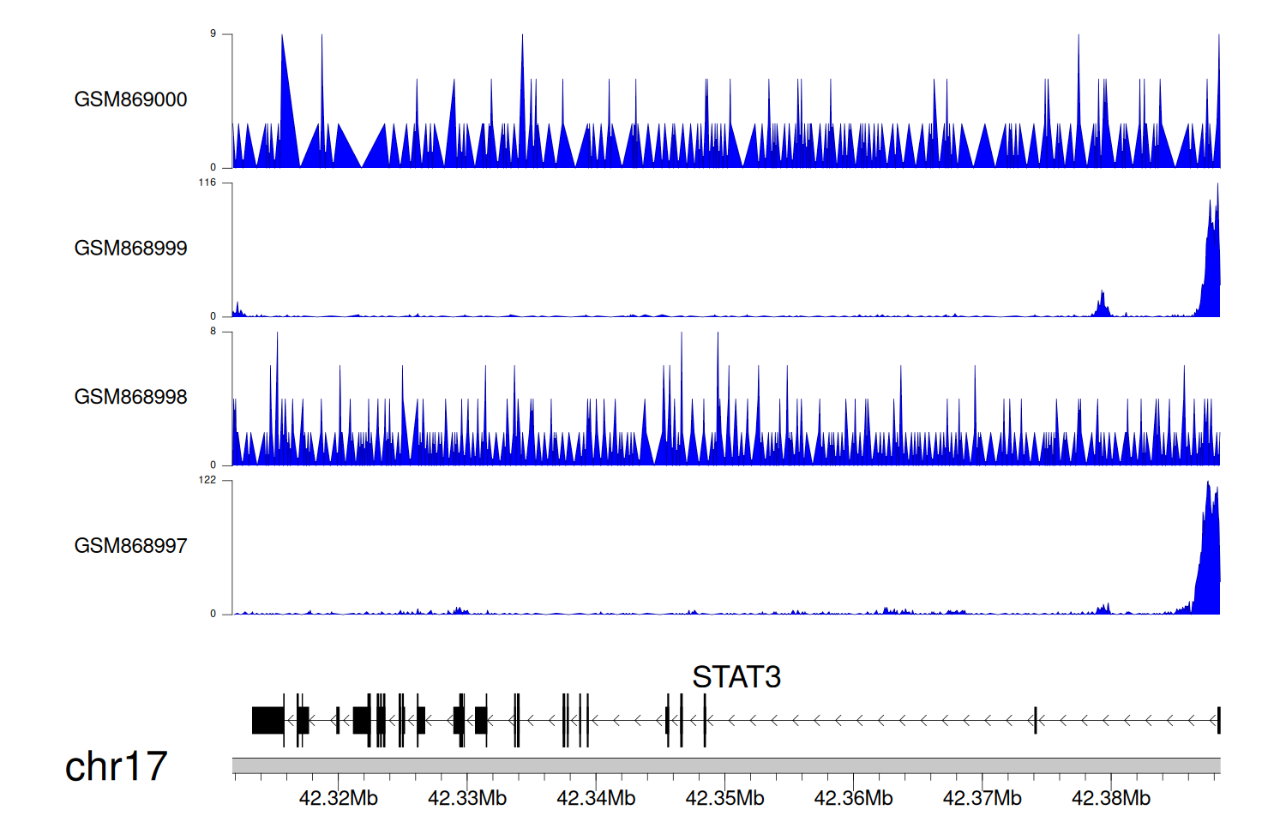
Task: Click the GSM868998 track name
Action: [130, 397]
